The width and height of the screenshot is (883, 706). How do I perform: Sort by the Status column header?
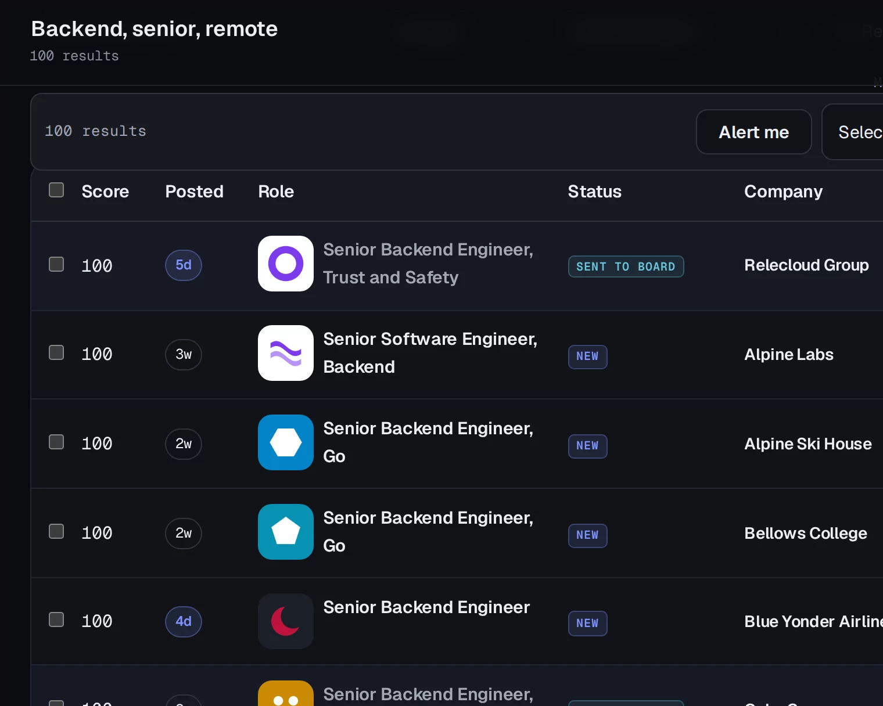595,192
